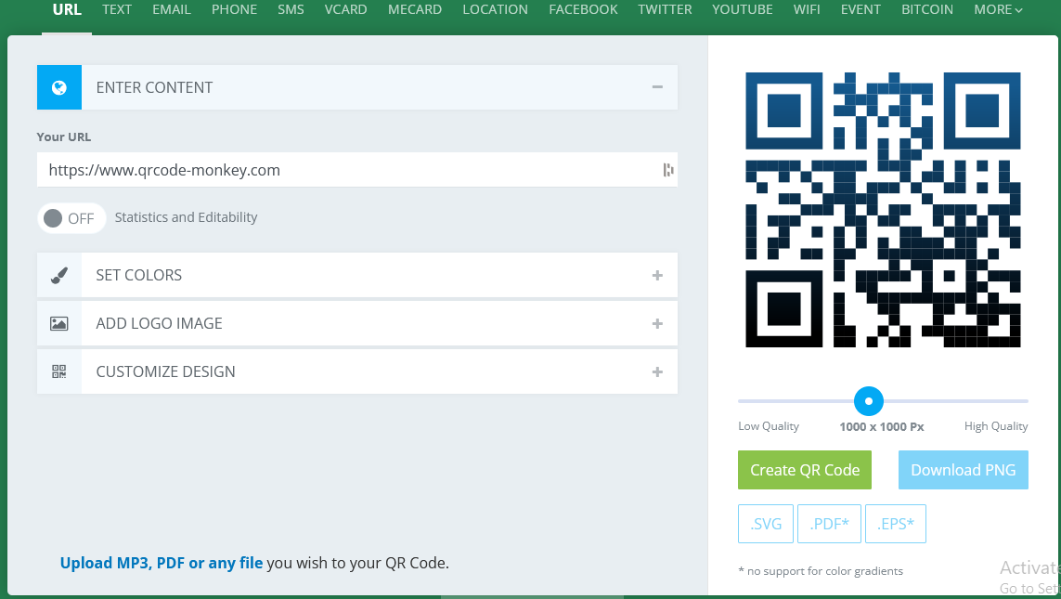The height and width of the screenshot is (599, 1061).
Task: Click the quality slider handle
Action: (x=869, y=401)
